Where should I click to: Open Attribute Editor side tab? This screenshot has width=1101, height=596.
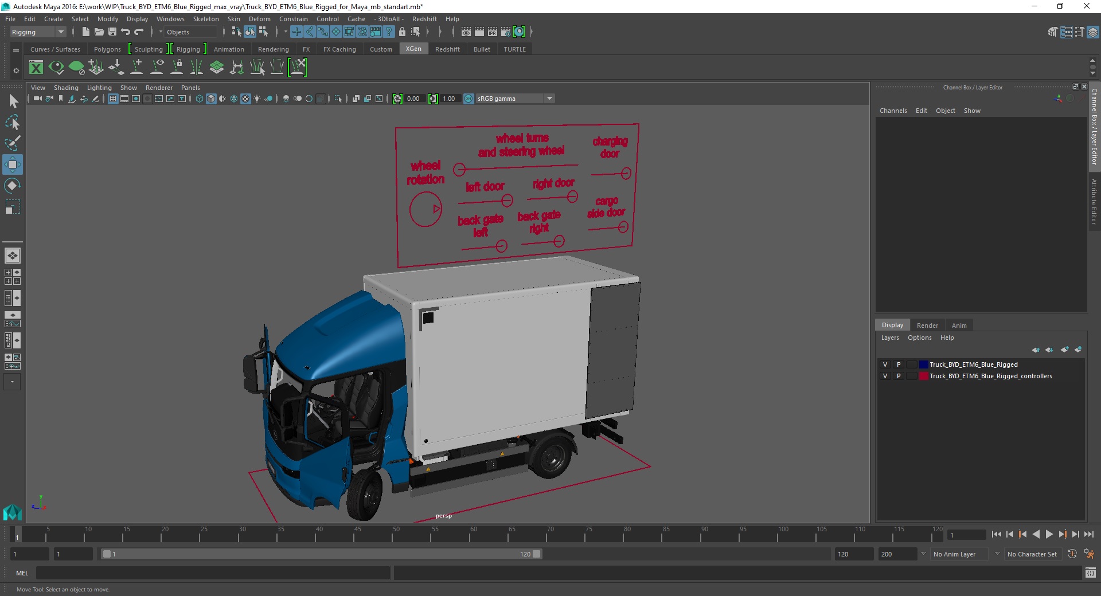(x=1094, y=201)
